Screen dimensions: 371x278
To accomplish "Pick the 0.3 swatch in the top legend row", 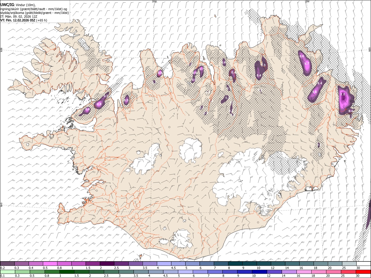I will 22,264.
